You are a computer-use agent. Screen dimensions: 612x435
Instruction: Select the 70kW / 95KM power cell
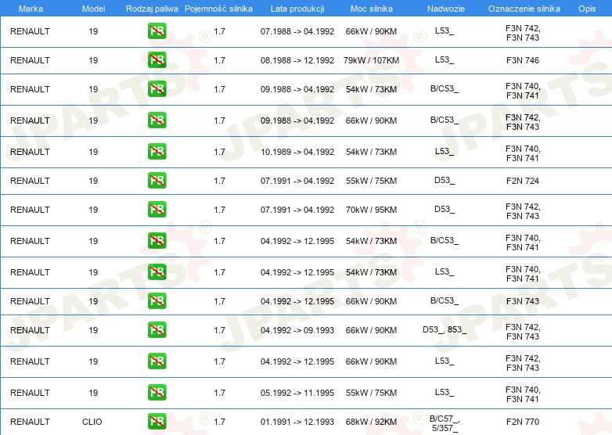(x=371, y=210)
